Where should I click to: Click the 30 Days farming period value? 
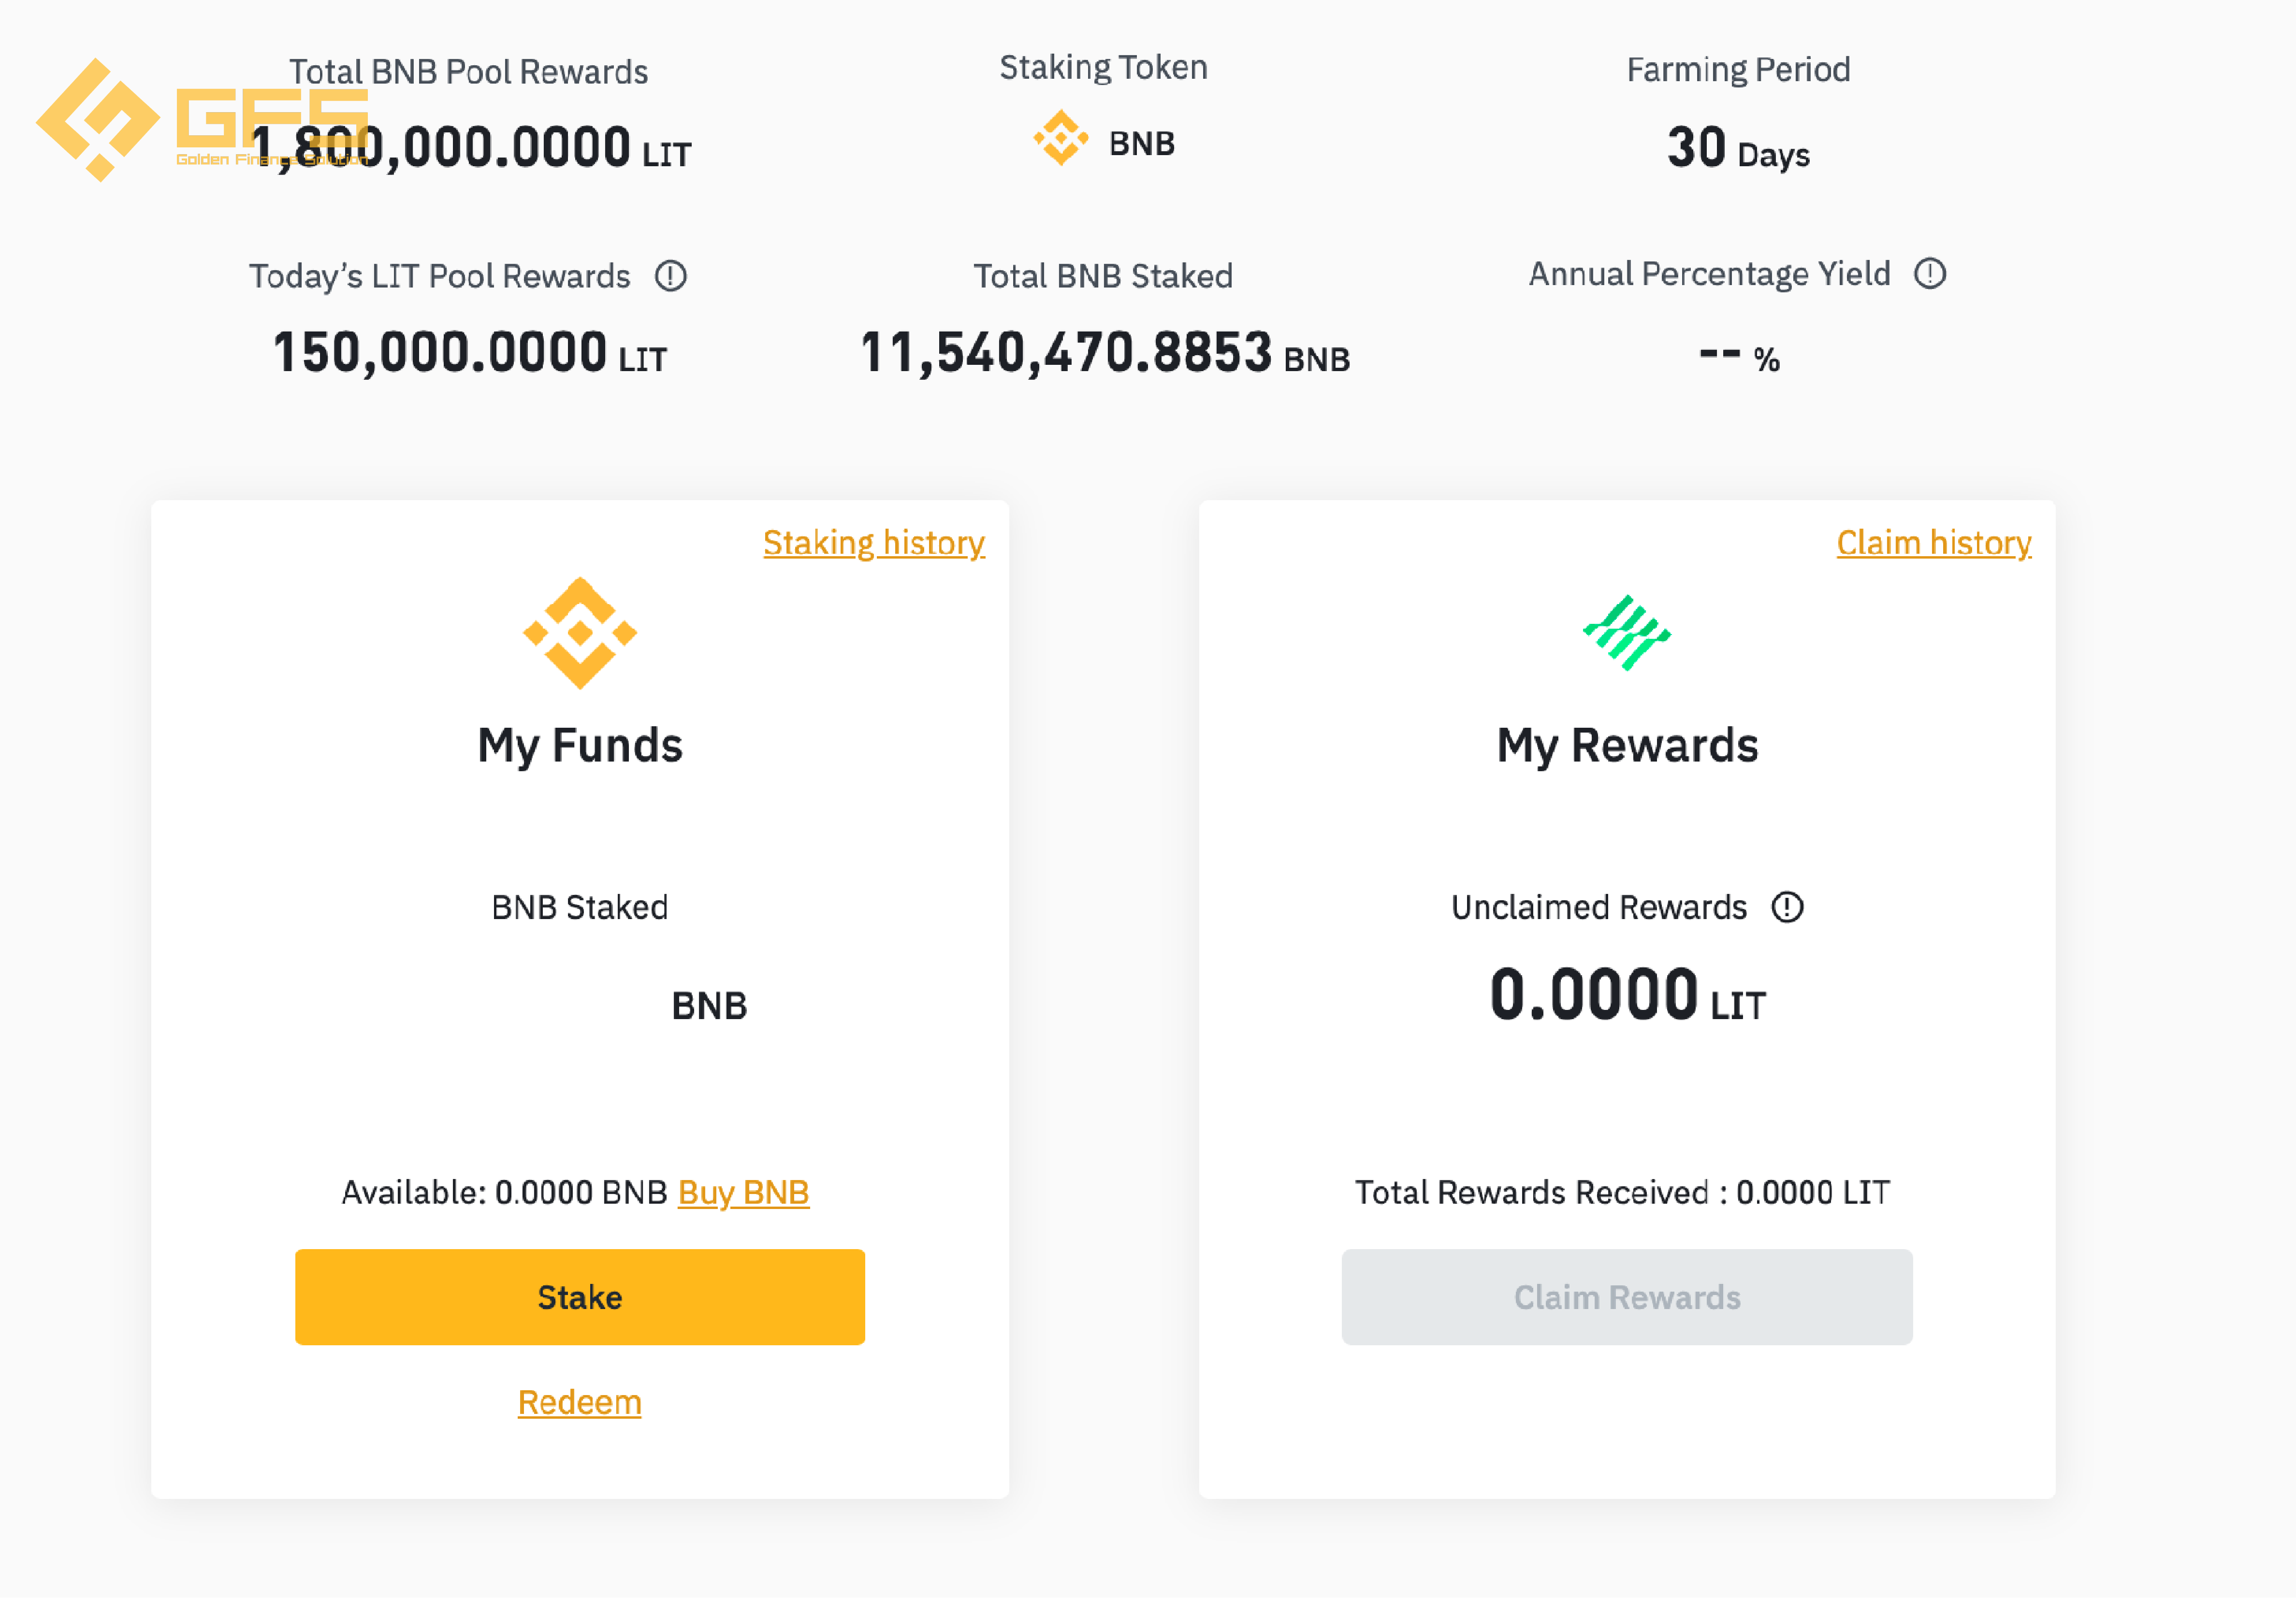(x=1737, y=149)
